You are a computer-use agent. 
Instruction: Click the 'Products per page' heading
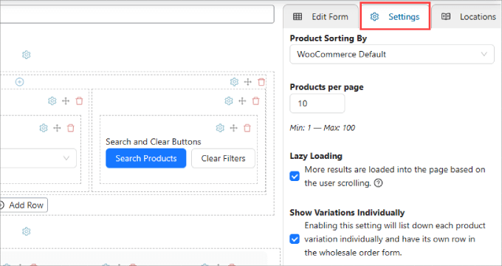coord(326,87)
